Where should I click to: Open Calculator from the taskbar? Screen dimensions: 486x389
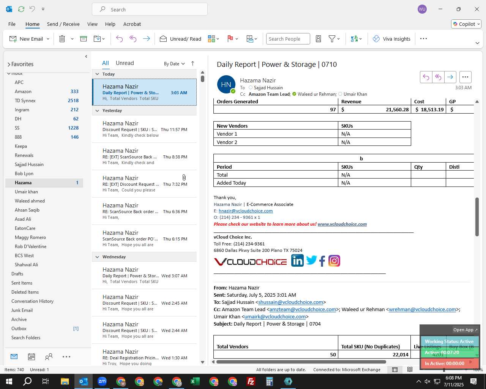(x=270, y=381)
